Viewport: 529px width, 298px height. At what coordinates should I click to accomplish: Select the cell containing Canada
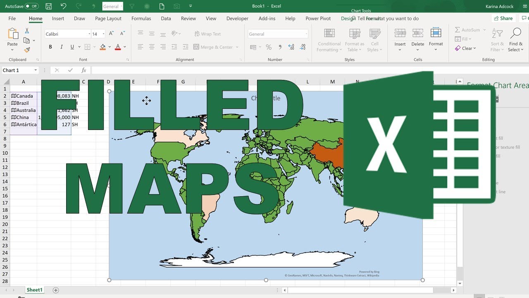pyautogui.click(x=24, y=96)
